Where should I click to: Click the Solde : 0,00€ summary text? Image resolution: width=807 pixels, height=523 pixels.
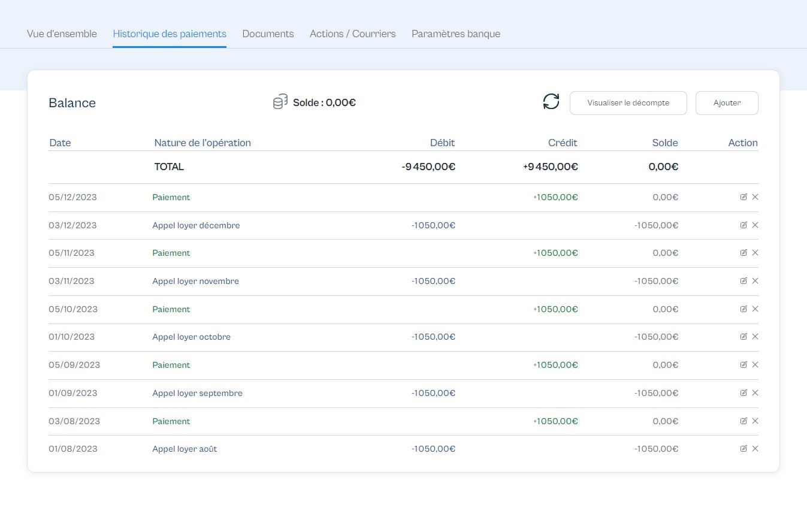[324, 102]
